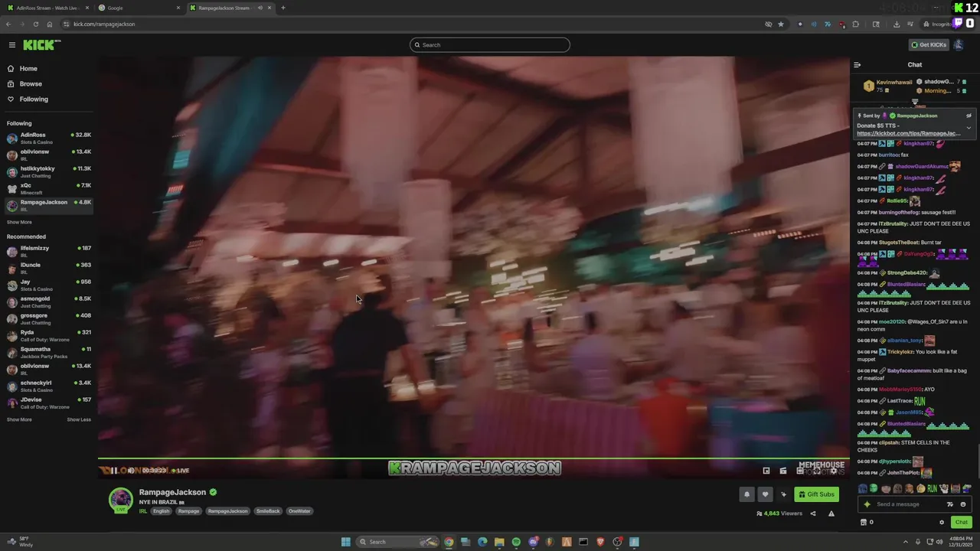Open the chat shop icon

[x=864, y=522]
